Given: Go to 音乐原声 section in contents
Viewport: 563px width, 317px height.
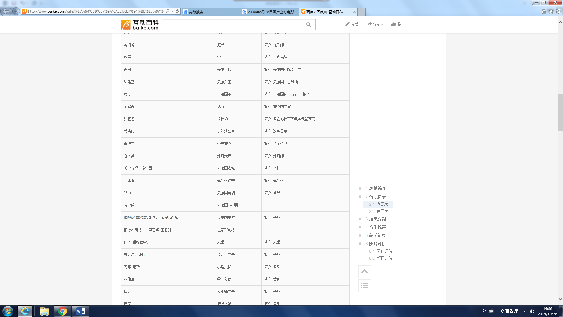Looking at the screenshot, I should pyautogui.click(x=377, y=227).
